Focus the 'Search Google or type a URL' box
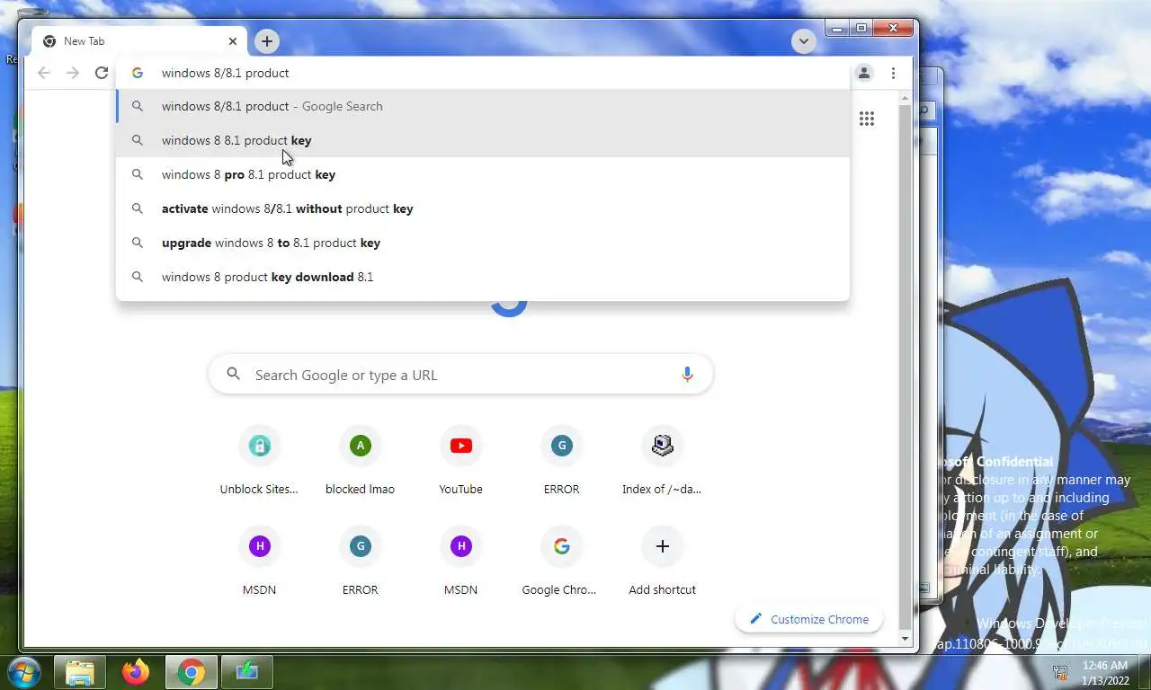The width and height of the screenshot is (1151, 690). point(460,375)
